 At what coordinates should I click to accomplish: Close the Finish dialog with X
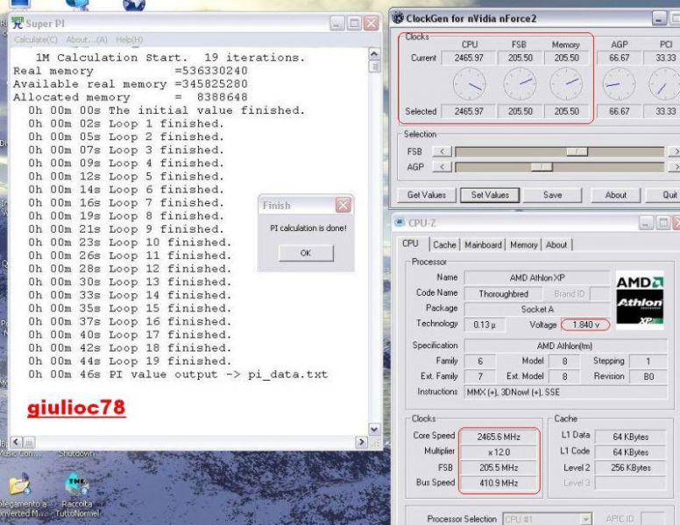pos(343,205)
